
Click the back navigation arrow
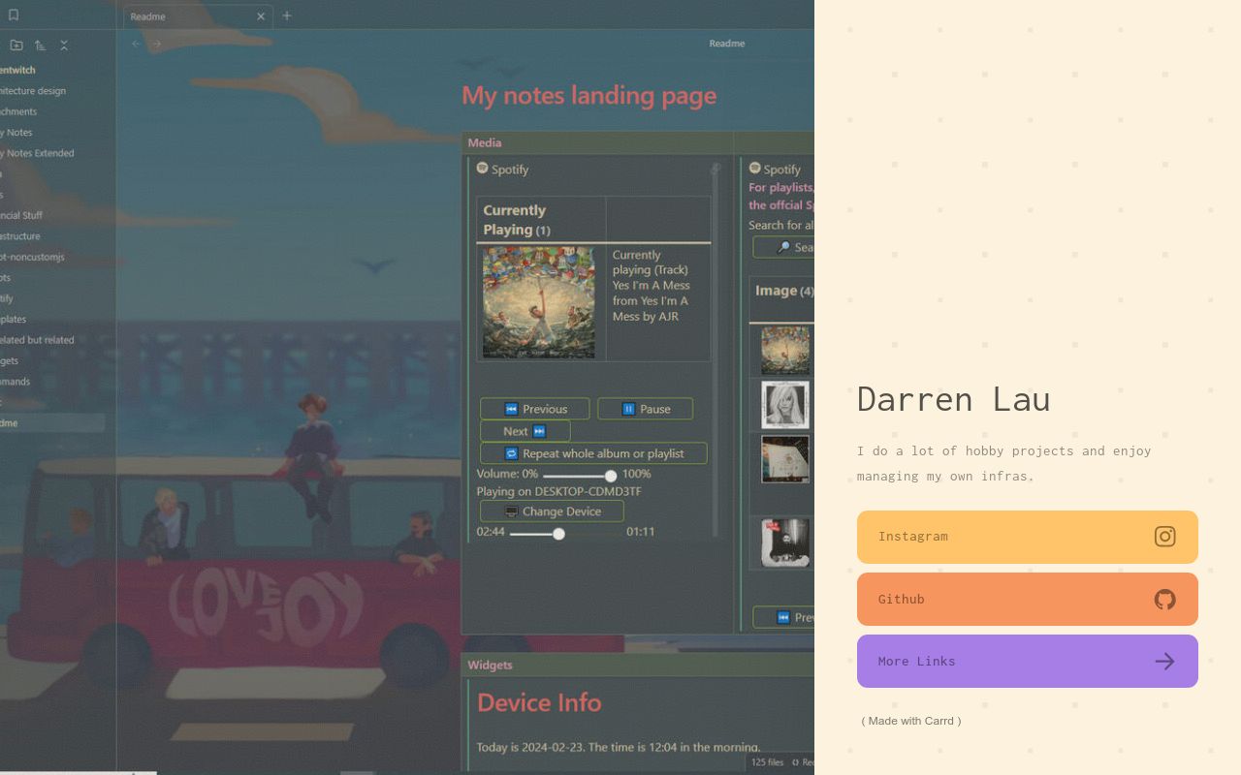(x=136, y=44)
